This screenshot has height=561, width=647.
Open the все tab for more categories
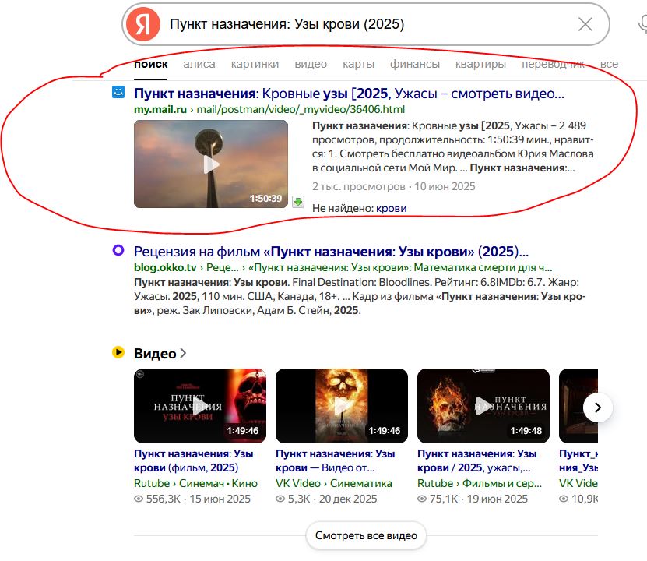[609, 64]
